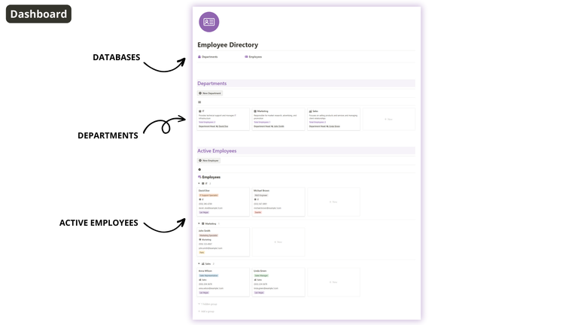Open the Michael Brown employee card
This screenshot has height=325, width=578.
tap(278, 202)
